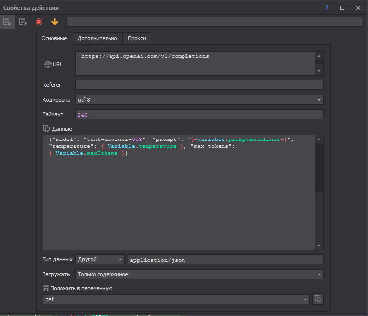Click the Таймаут field showing 240
Image resolution: width=368 pixels, height=316 pixels.
pos(199,114)
